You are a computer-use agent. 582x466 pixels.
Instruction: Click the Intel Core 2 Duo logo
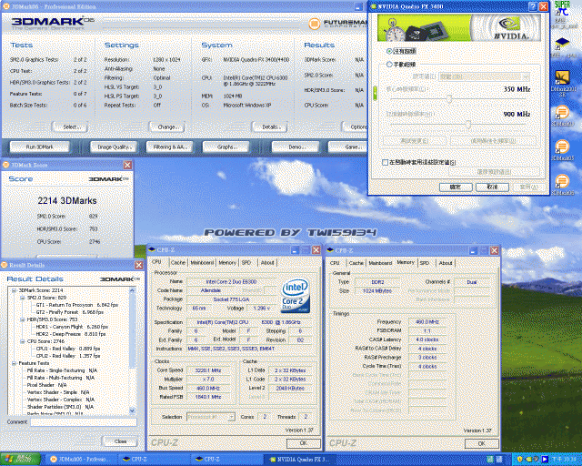tap(296, 296)
